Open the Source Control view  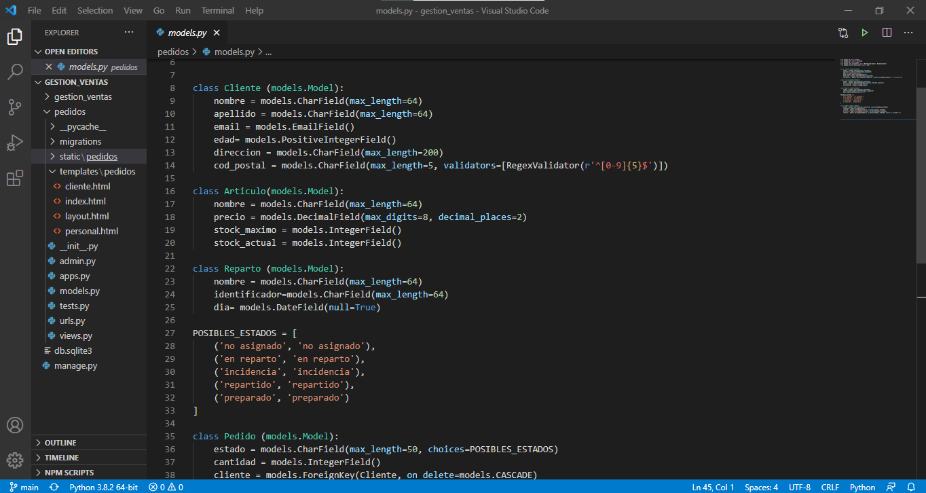[x=15, y=107]
